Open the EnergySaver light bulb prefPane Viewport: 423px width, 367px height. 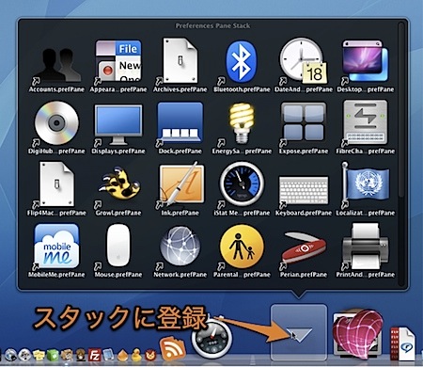coord(242,123)
